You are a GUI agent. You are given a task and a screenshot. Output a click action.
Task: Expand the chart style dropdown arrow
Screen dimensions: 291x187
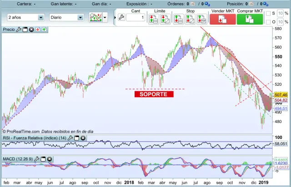[x=105, y=18]
